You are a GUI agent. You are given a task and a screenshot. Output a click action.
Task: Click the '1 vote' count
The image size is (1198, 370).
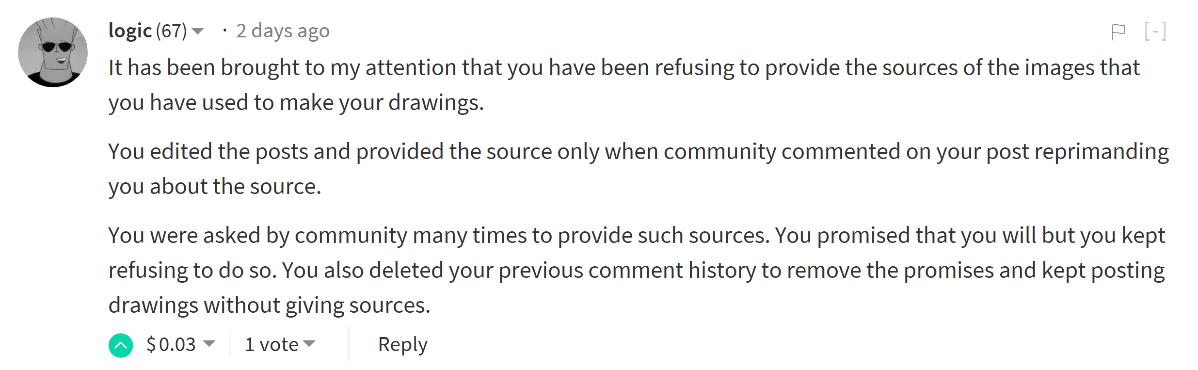[x=272, y=345]
